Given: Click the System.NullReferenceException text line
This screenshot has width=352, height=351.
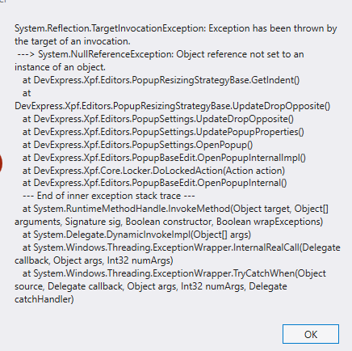Looking at the screenshot, I should (161, 54).
